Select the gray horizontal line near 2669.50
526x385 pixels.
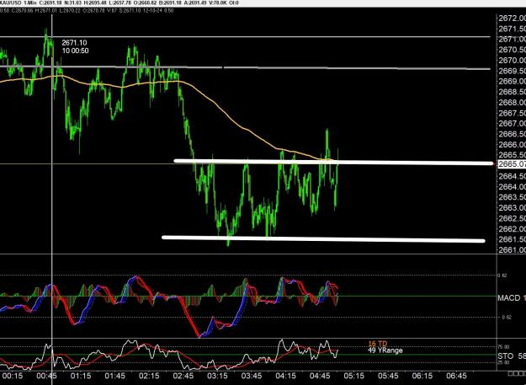(x=245, y=67)
